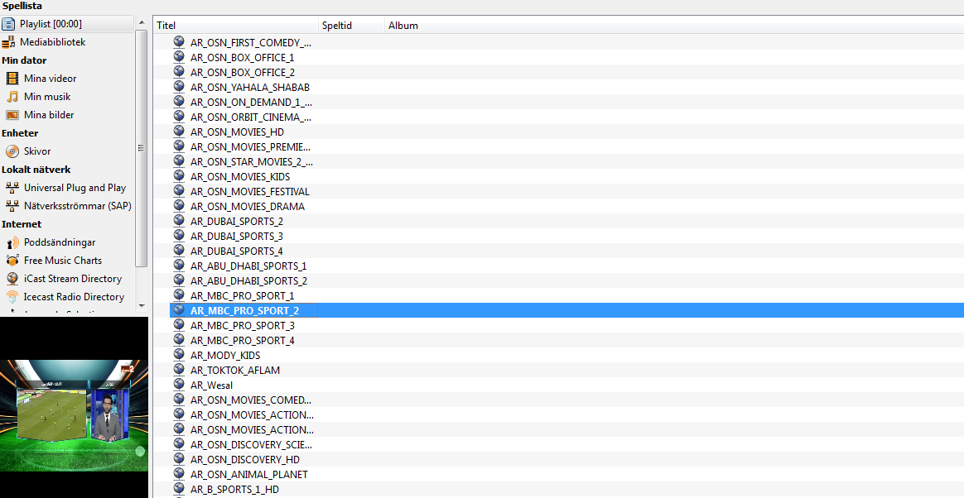964x498 pixels.
Task: Open the Playlist [00:00] sidebar entry
Action: [x=67, y=24]
